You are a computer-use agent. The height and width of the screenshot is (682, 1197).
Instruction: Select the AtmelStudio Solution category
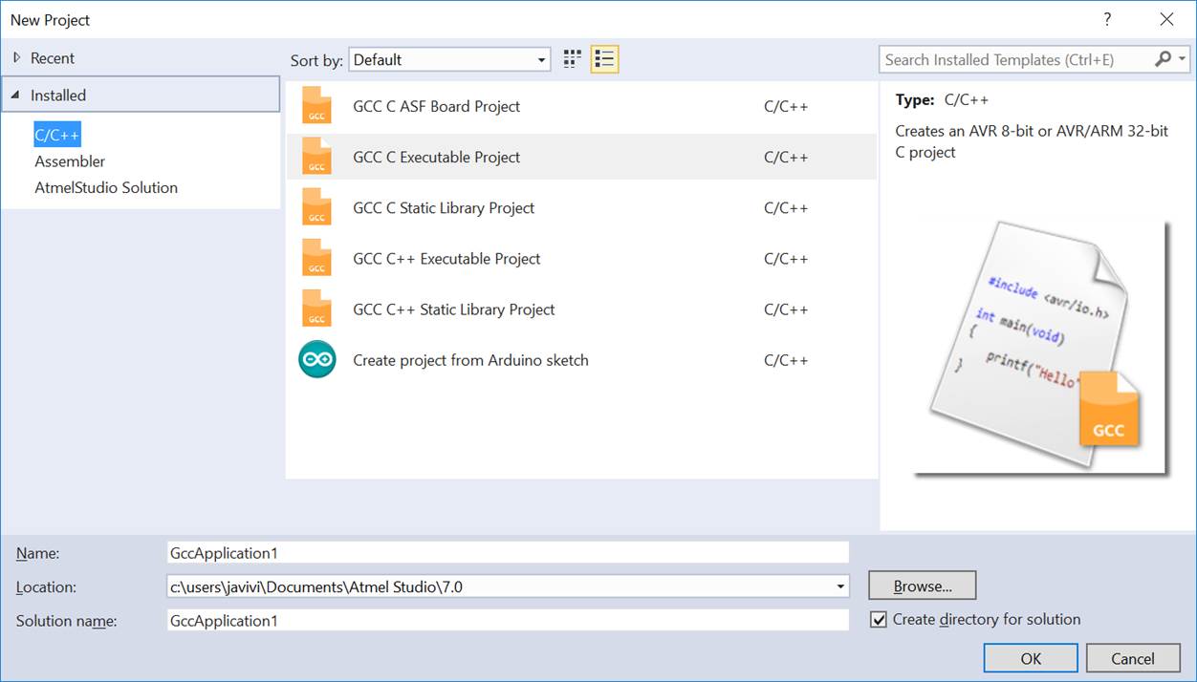point(106,187)
